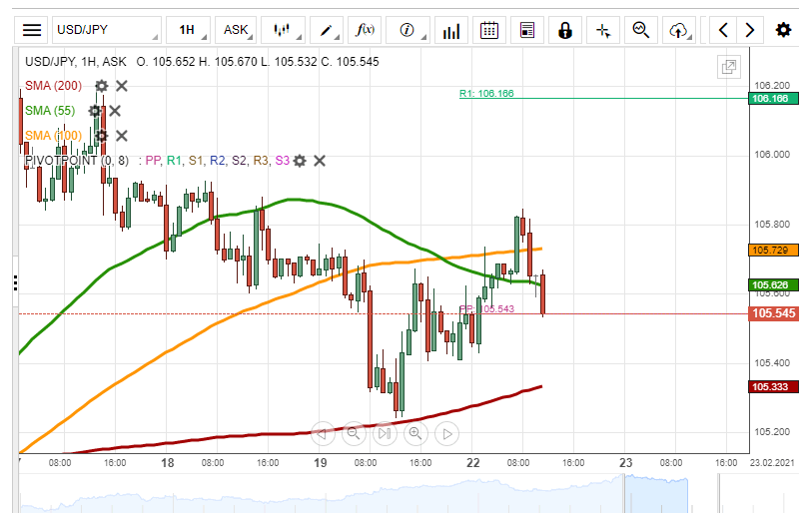805x522 pixels.
Task: Select the pencil drawing tool
Action: click(326, 30)
